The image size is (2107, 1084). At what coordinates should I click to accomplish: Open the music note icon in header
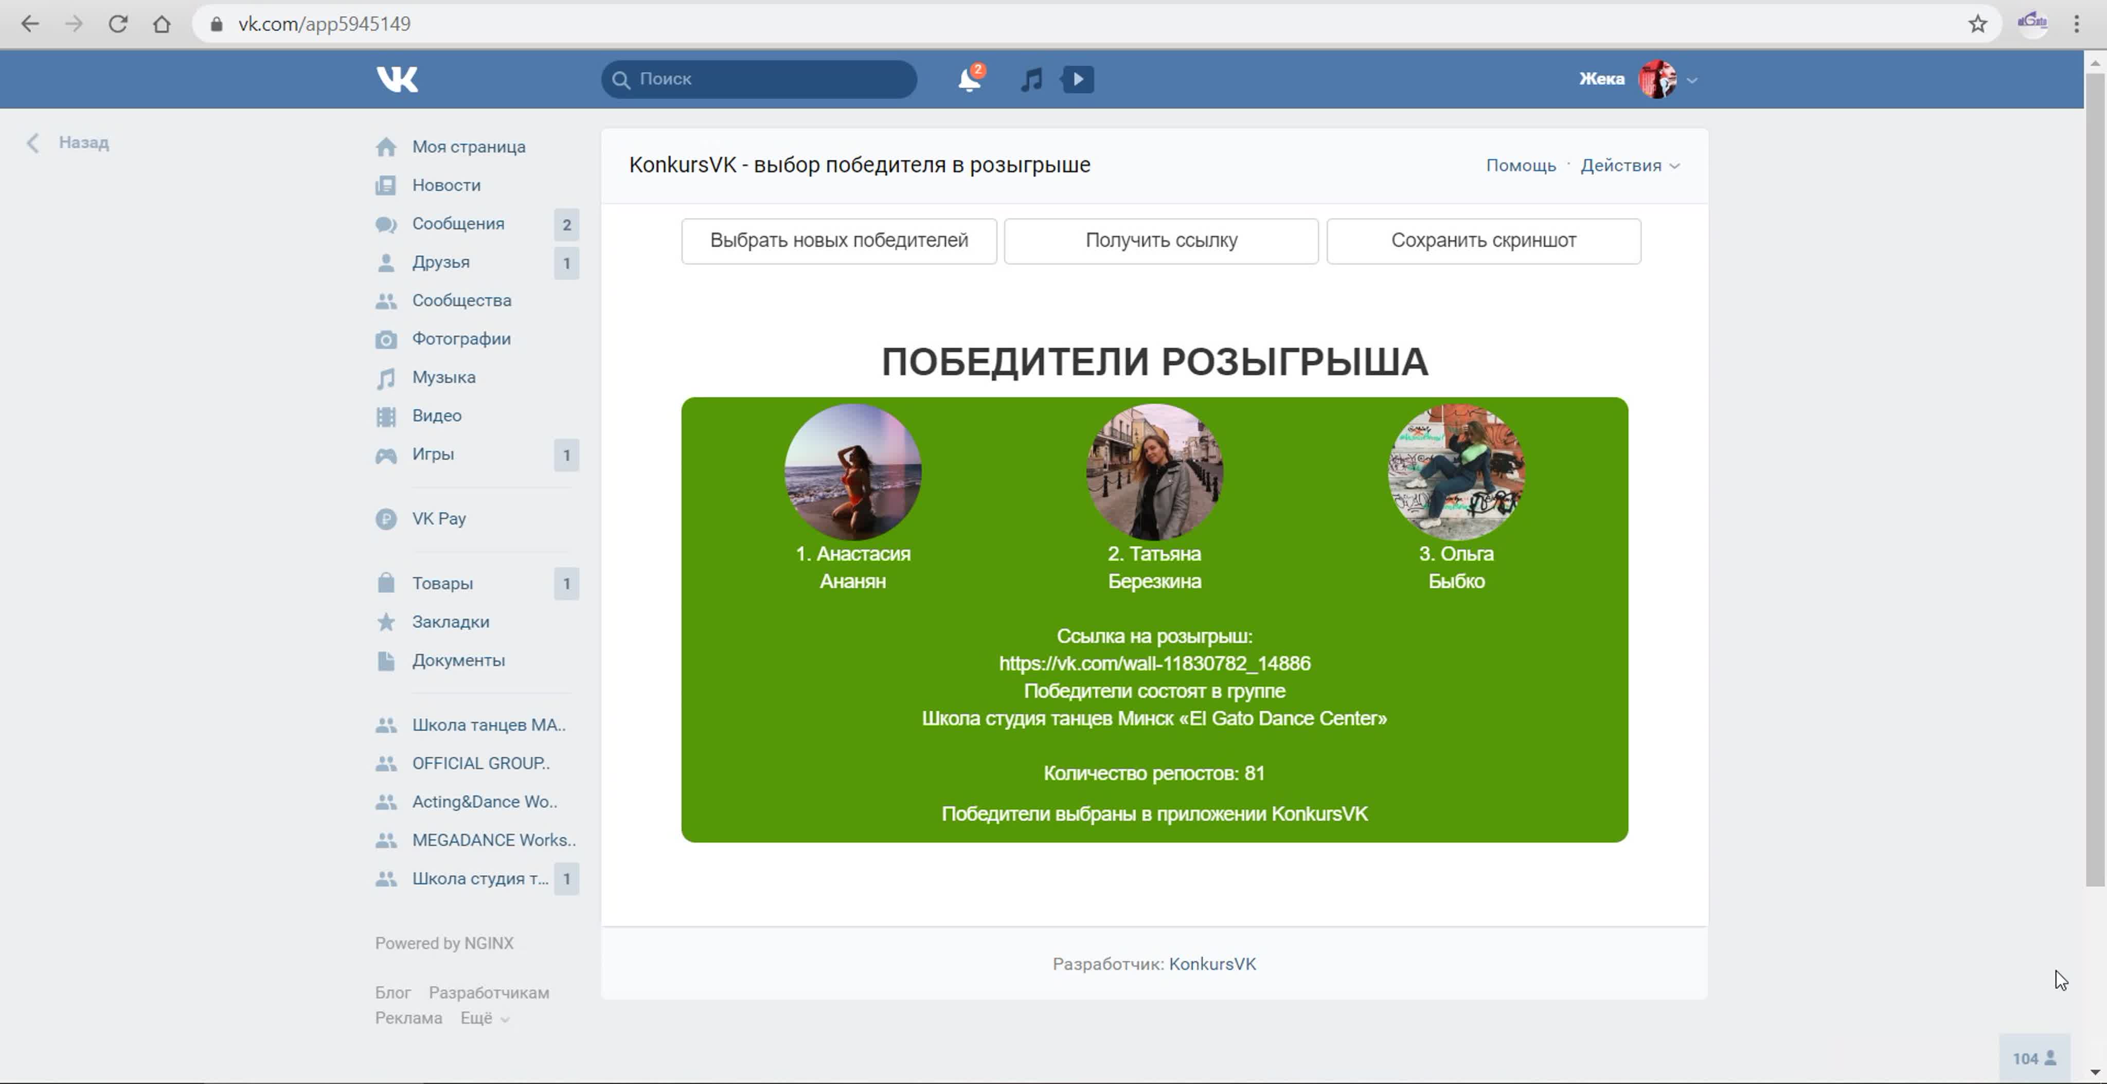(x=1031, y=79)
